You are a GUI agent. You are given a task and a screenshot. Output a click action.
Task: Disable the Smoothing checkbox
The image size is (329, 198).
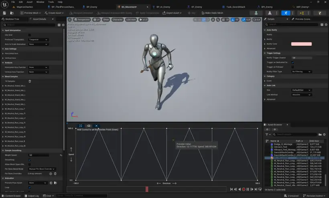[29, 160]
